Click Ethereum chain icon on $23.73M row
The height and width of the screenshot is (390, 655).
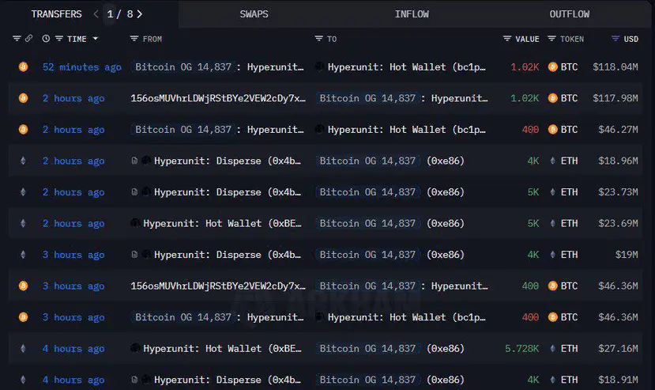(x=24, y=192)
